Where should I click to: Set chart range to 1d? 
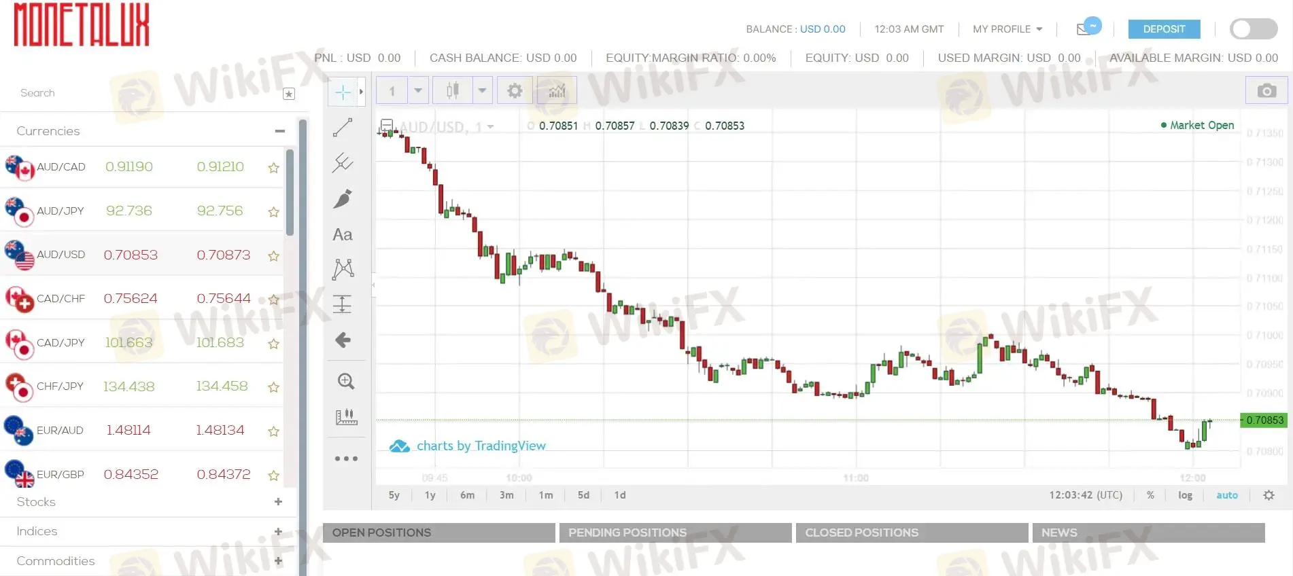[620, 495]
